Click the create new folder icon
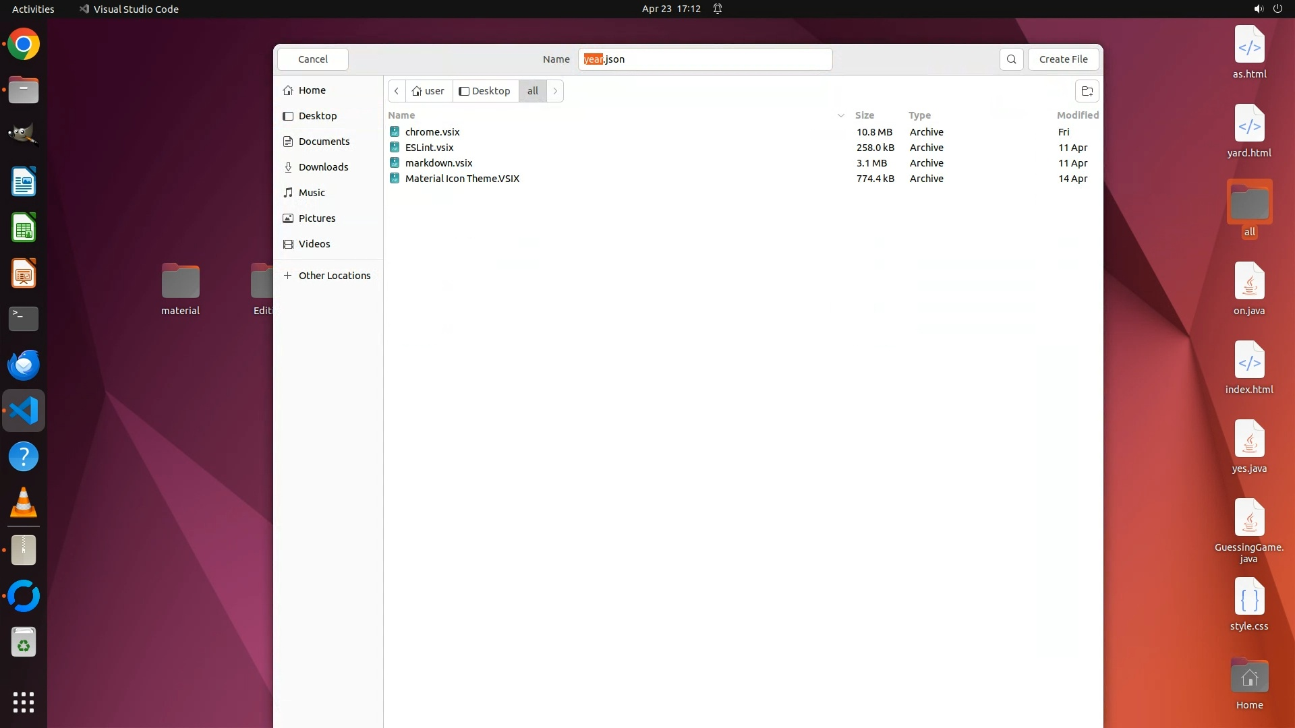Viewport: 1295px width, 728px height. [x=1087, y=91]
